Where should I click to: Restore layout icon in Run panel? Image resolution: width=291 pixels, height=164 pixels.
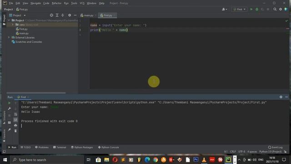[x=9, y=123]
